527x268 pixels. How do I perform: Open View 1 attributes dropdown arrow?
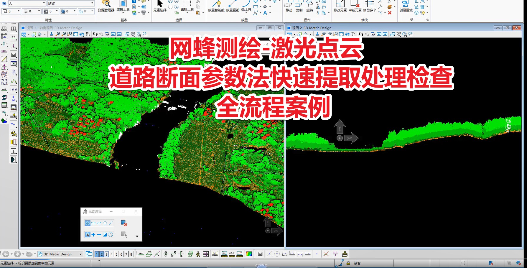[29, 34]
